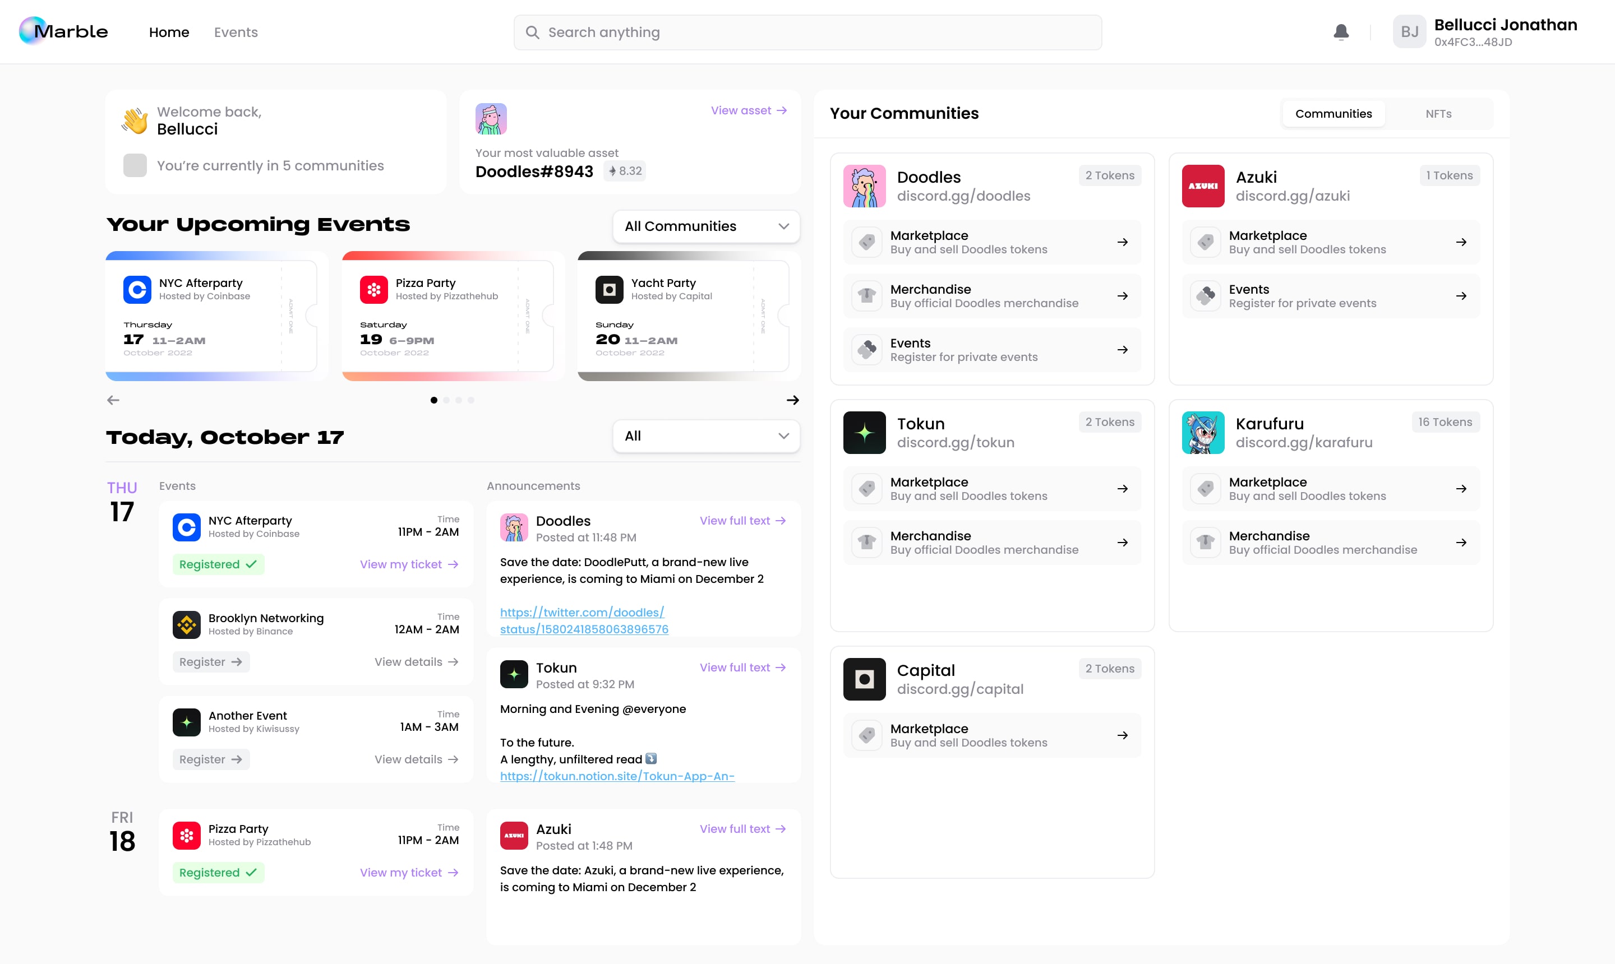This screenshot has width=1615, height=964.
Task: Register for Brooklyn Networking
Action: 211,662
